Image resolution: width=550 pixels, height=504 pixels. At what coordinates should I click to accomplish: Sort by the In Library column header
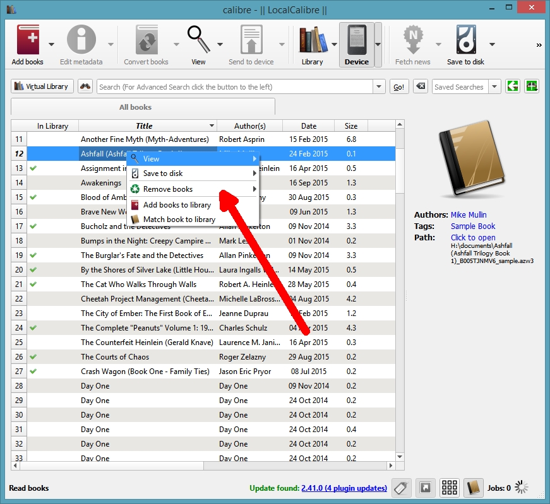[x=52, y=126]
